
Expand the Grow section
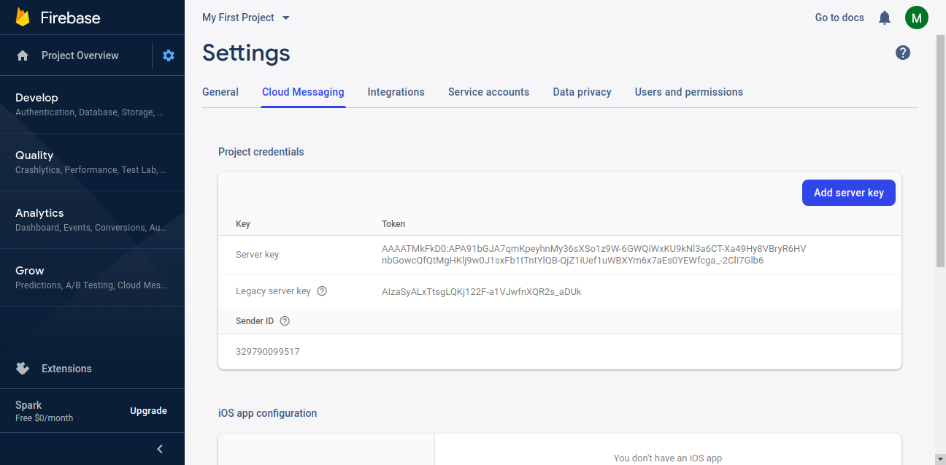pyautogui.click(x=92, y=277)
